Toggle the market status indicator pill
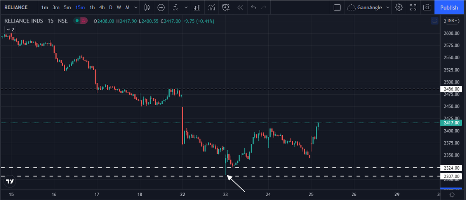This screenshot has width=466, height=200. pyautogui.click(x=80, y=21)
